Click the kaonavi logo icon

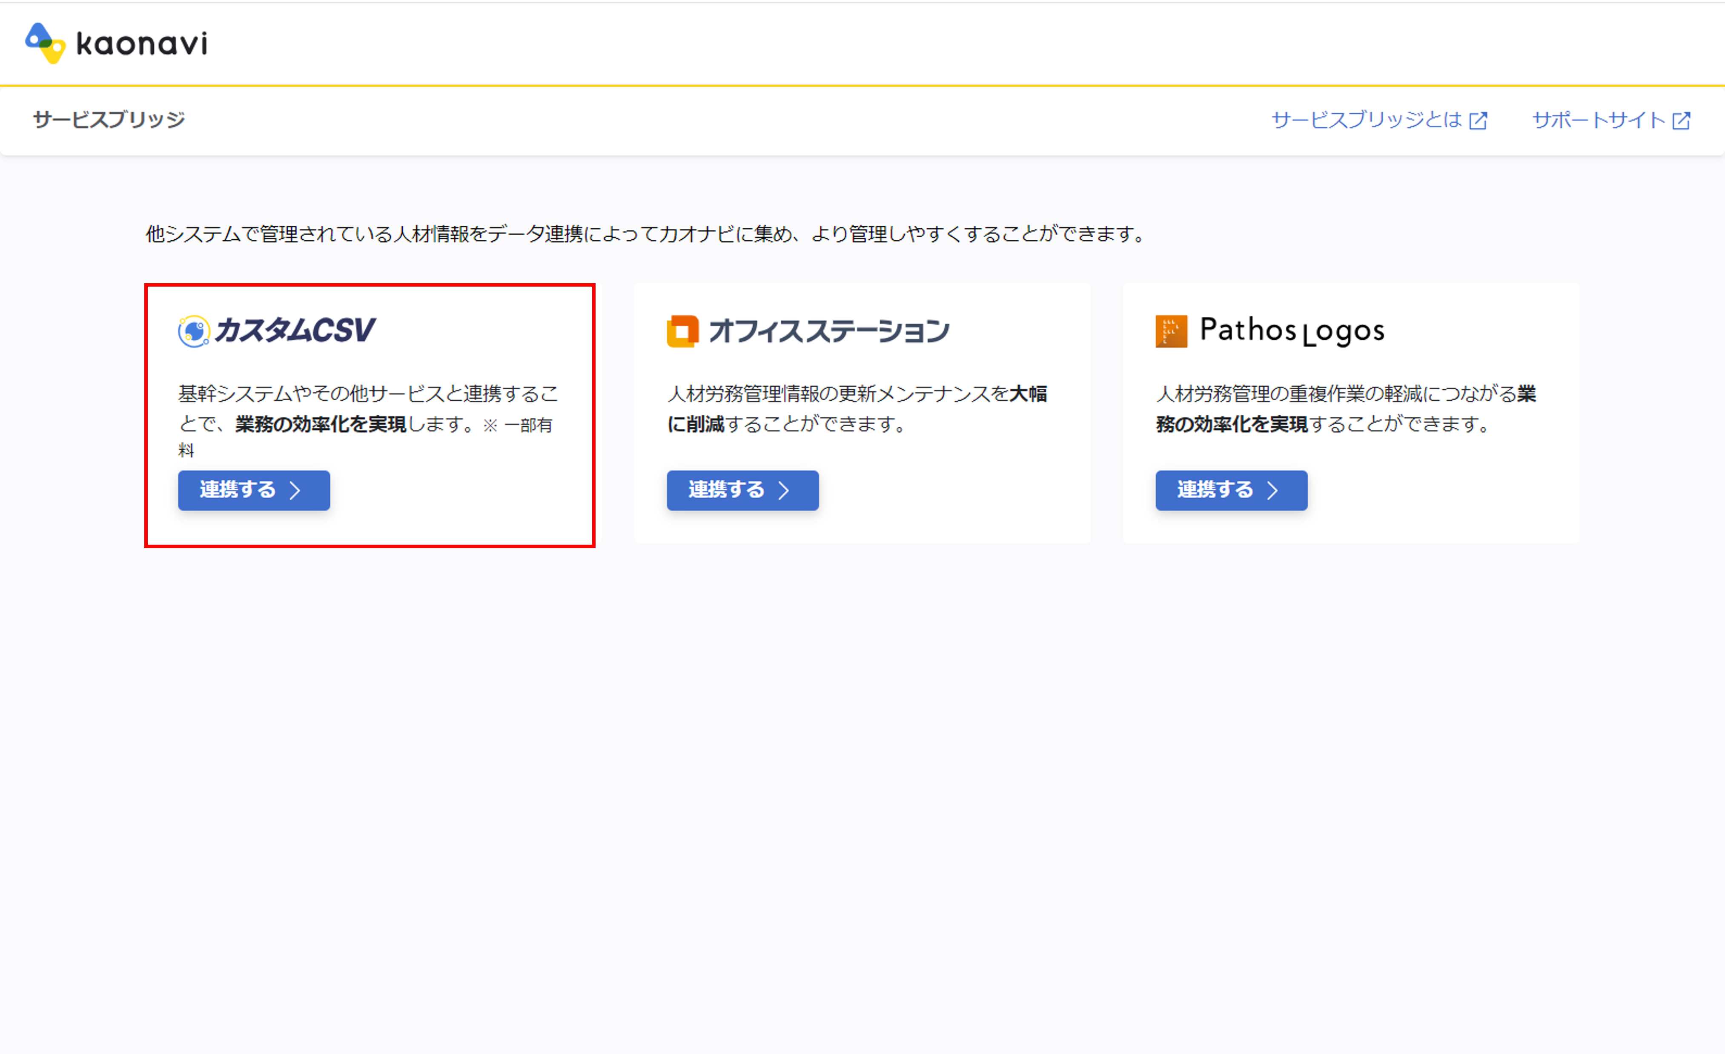pos(46,43)
